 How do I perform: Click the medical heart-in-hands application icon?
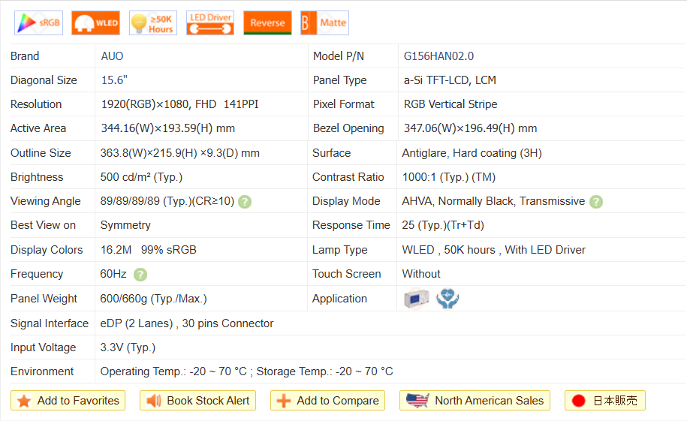coord(447,299)
